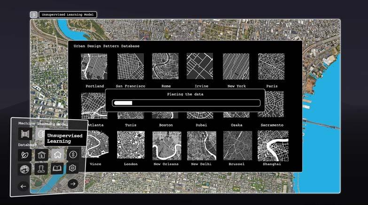Click the Unsupervised Learning tooltip label
Image resolution: width=368 pixels, height=205 pixels.
tap(65, 138)
